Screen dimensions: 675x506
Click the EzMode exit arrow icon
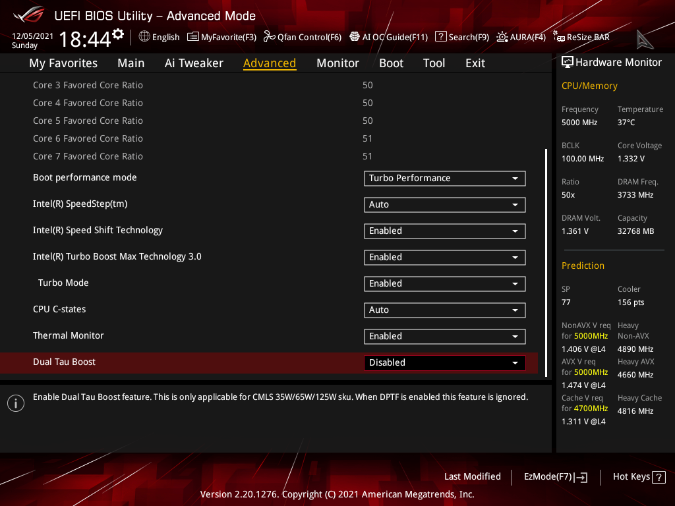point(581,477)
